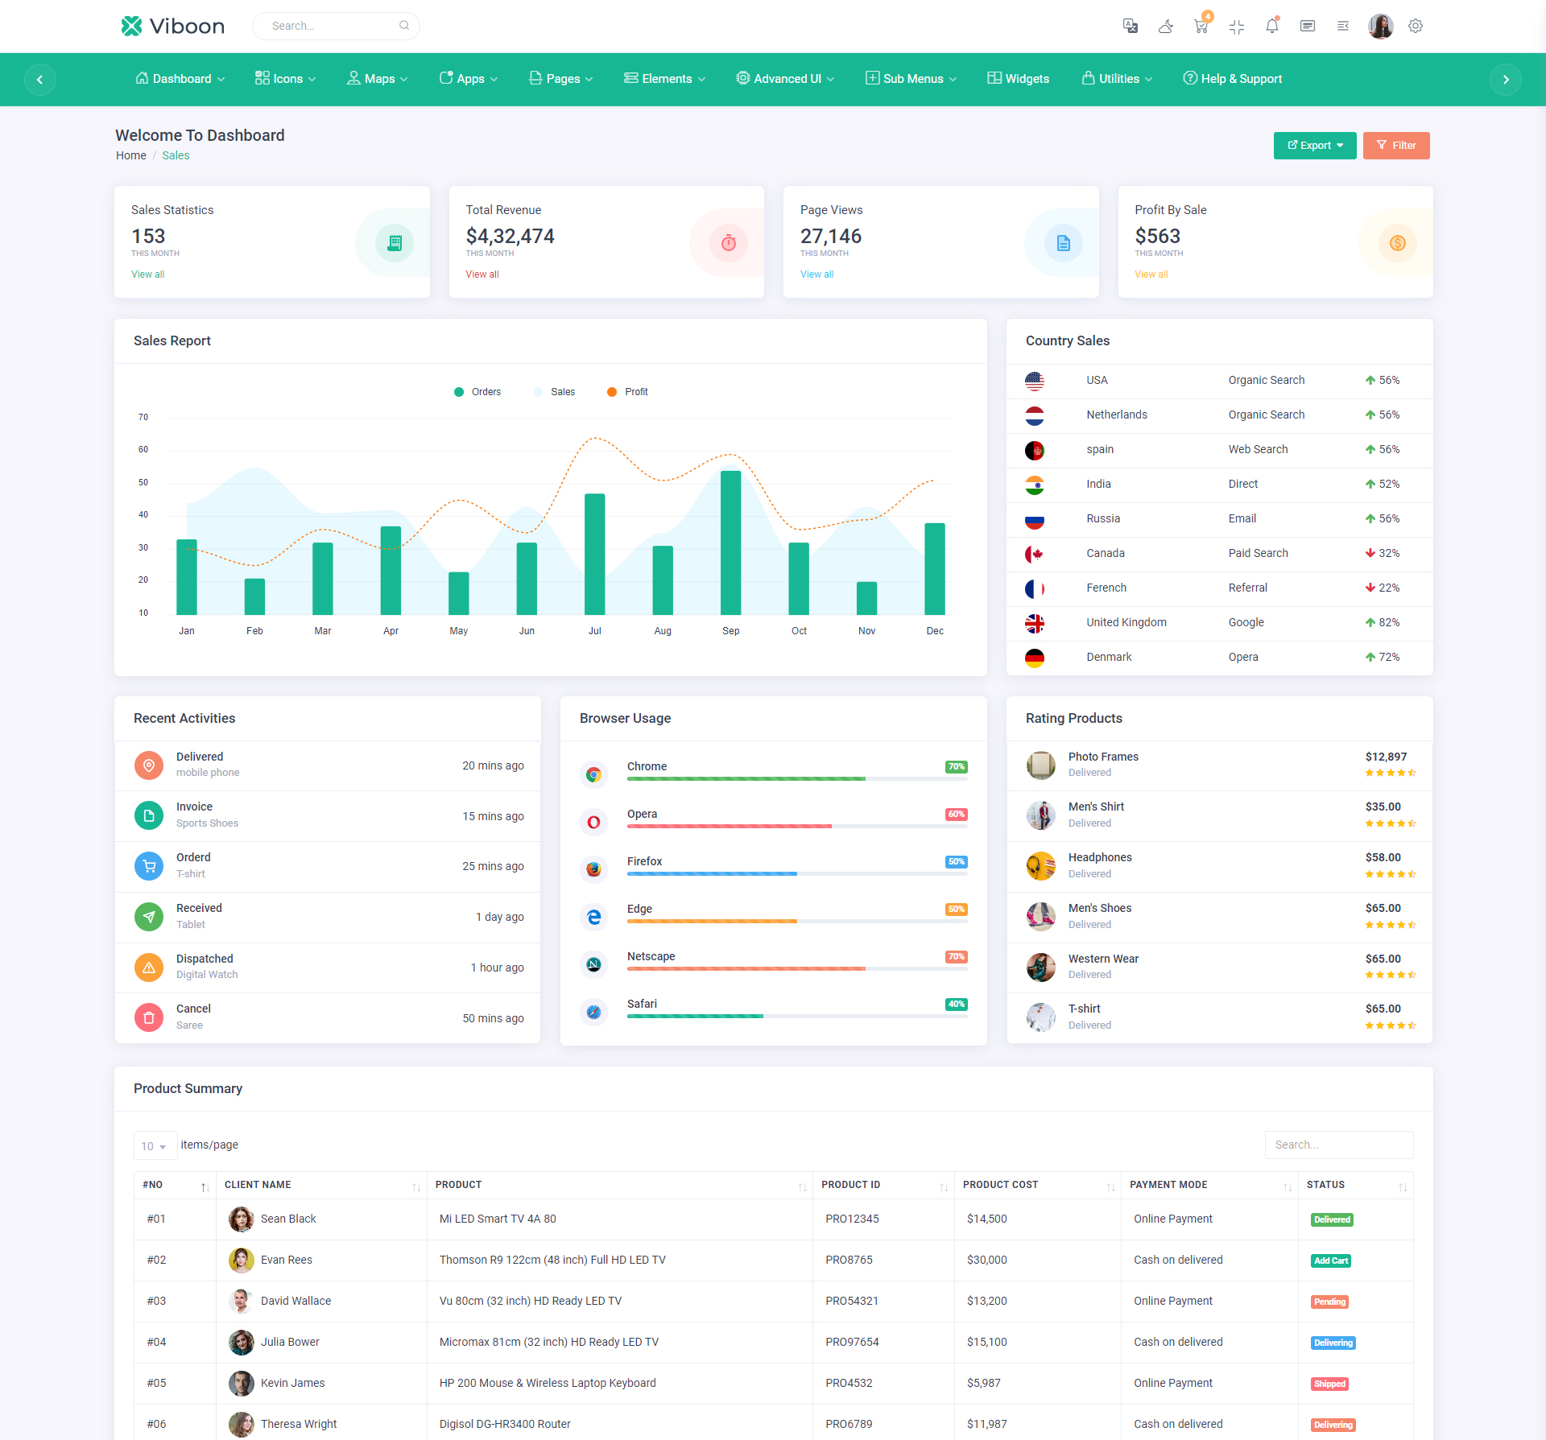1546x1440 pixels.
Task: Expand the items per page selector
Action: click(x=154, y=1145)
